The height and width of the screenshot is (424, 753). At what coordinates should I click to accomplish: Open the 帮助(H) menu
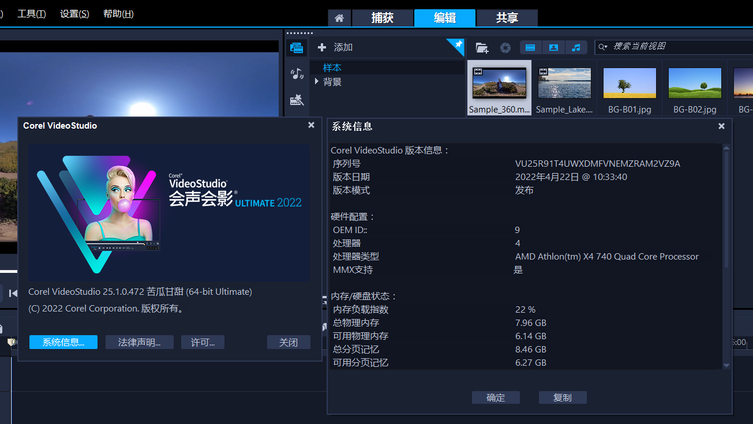[118, 14]
